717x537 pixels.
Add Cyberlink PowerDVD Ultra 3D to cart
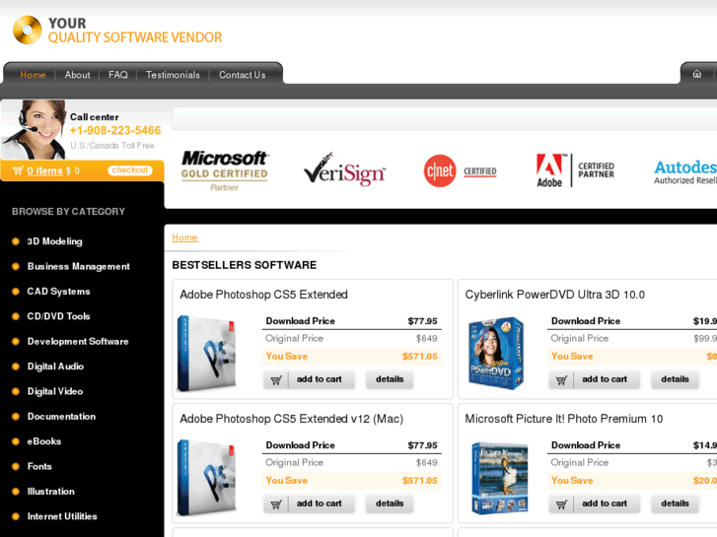[595, 379]
